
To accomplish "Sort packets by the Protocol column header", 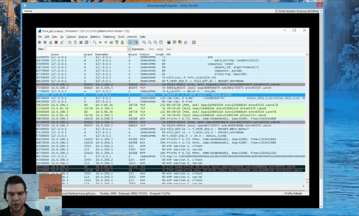I will click(x=144, y=54).
